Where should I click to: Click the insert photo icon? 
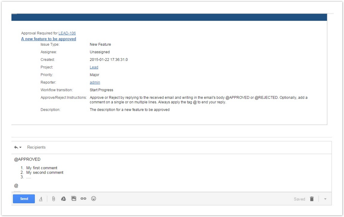click(x=74, y=199)
